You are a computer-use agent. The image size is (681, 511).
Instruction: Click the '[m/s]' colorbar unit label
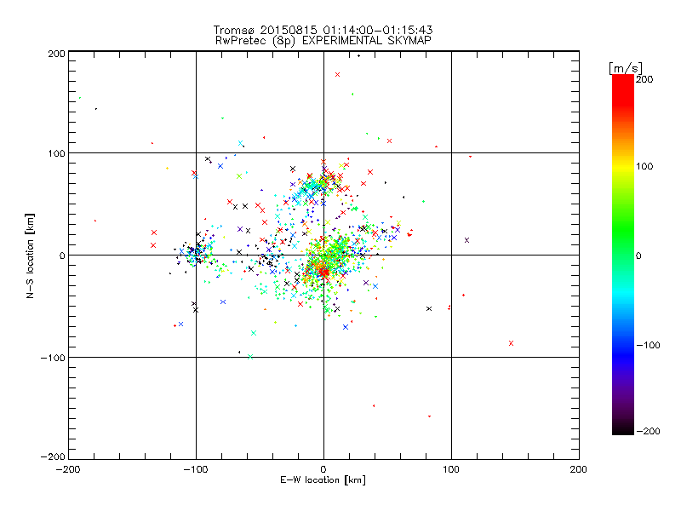[625, 68]
